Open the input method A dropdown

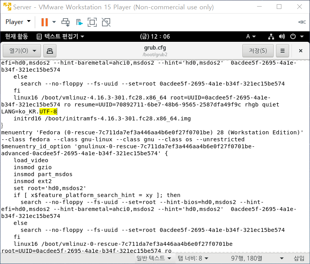point(251,36)
